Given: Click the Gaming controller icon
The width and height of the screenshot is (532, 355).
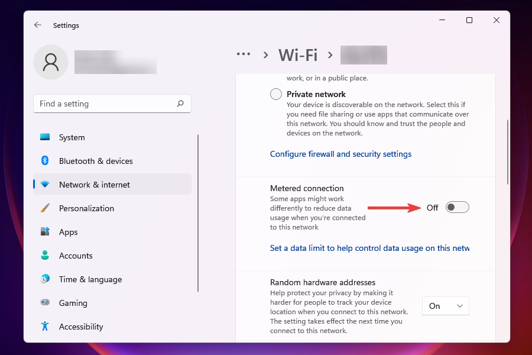Looking at the screenshot, I should [x=45, y=302].
